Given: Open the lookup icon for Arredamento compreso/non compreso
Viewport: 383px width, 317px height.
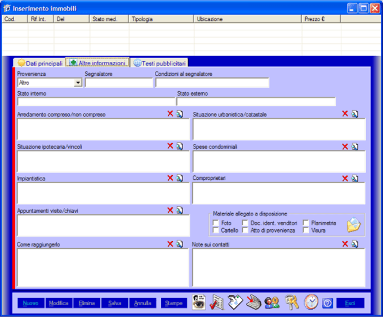Looking at the screenshot, I should (180, 114).
